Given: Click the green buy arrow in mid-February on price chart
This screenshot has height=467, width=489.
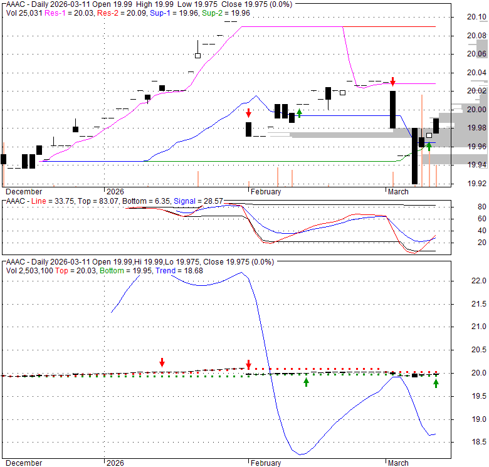Looking at the screenshot, I should 299,113.
